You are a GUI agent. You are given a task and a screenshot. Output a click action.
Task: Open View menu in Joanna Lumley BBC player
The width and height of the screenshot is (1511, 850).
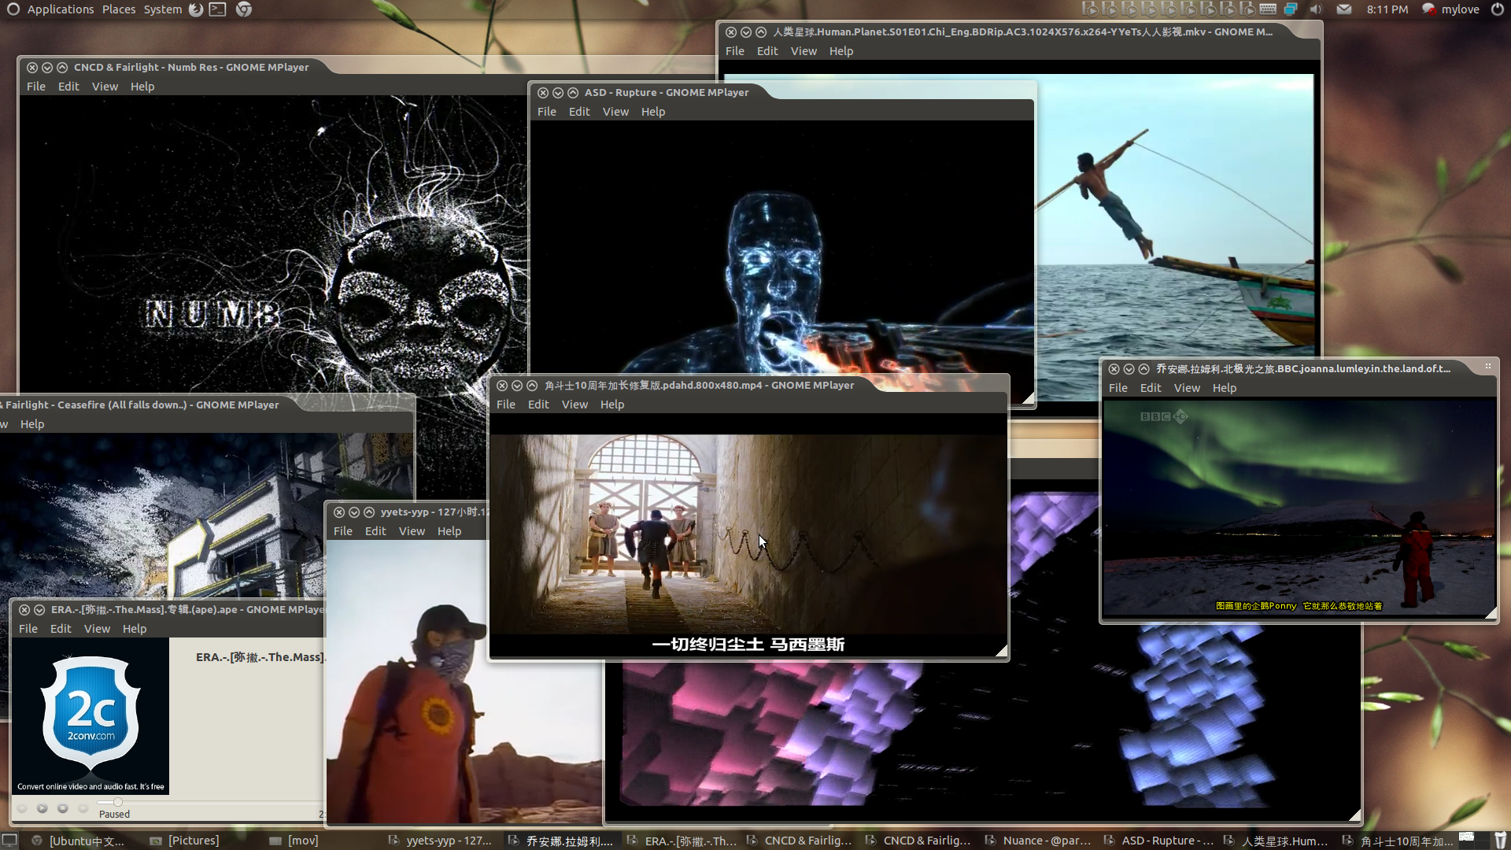click(1187, 388)
